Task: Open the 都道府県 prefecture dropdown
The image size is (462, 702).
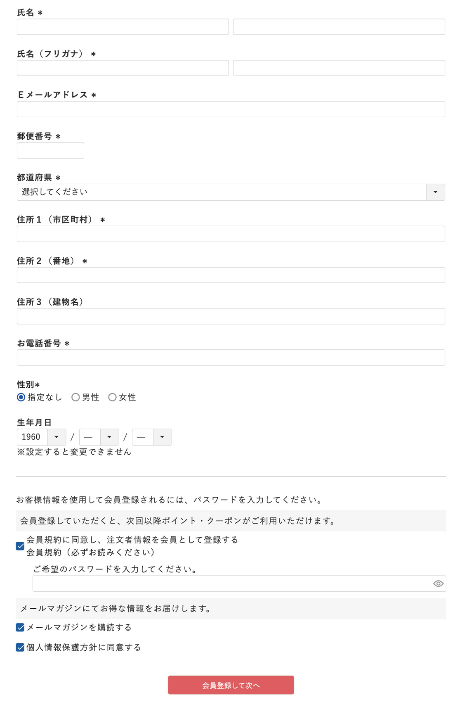Action: click(231, 192)
